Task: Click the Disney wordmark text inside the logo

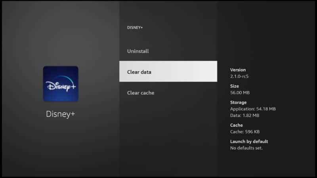Action: 58,86
